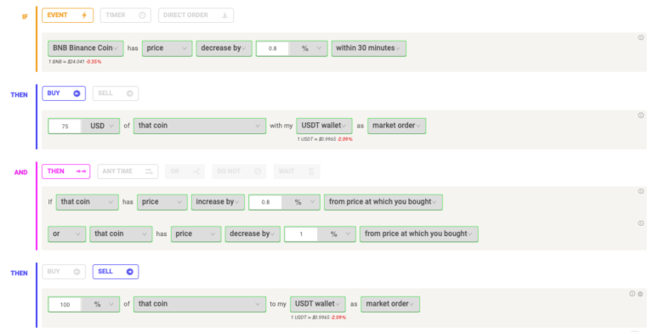Switch the first action to SELL
The height and width of the screenshot is (332, 653).
point(116,93)
